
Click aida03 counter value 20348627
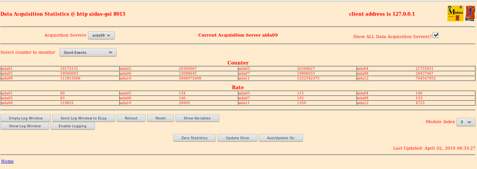tap(306, 69)
